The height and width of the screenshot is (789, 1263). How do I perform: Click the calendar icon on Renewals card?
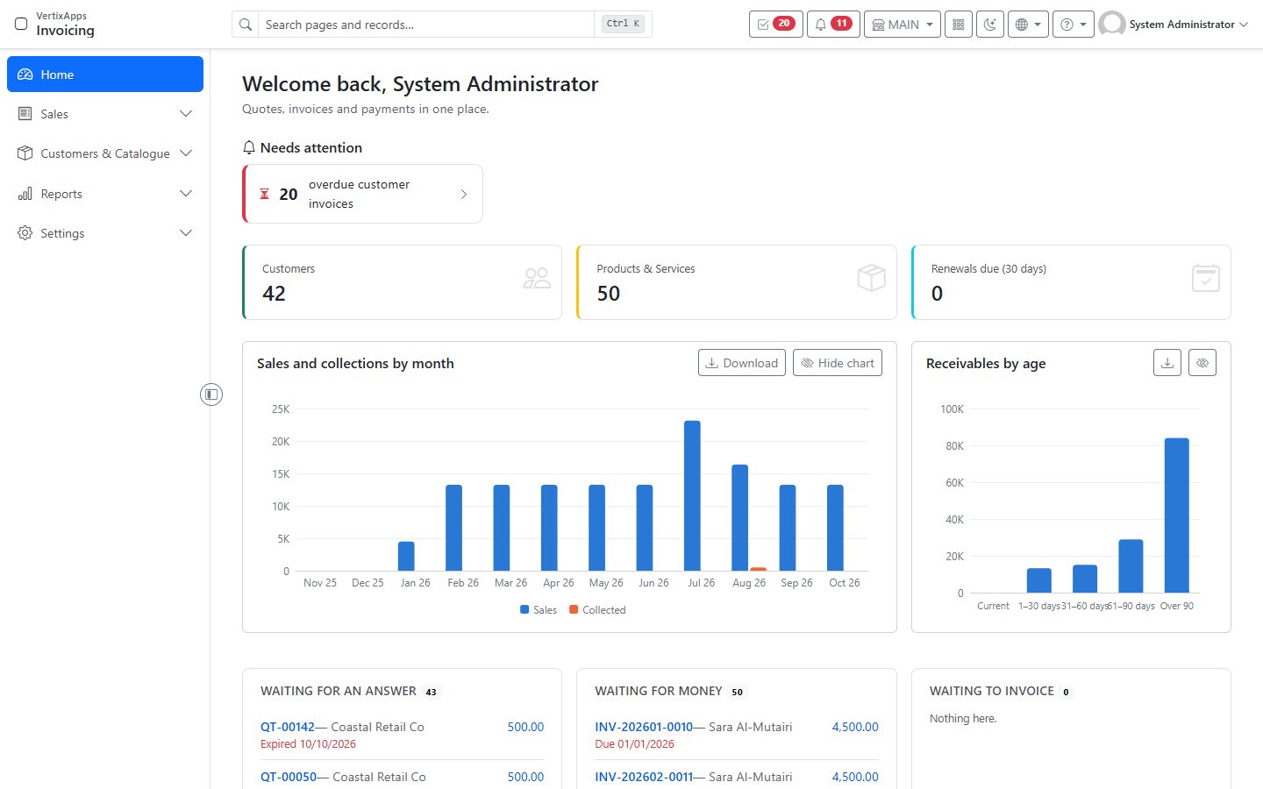tap(1206, 279)
